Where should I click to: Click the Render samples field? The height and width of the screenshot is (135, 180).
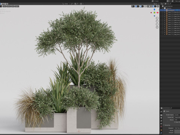[x=177, y=130]
